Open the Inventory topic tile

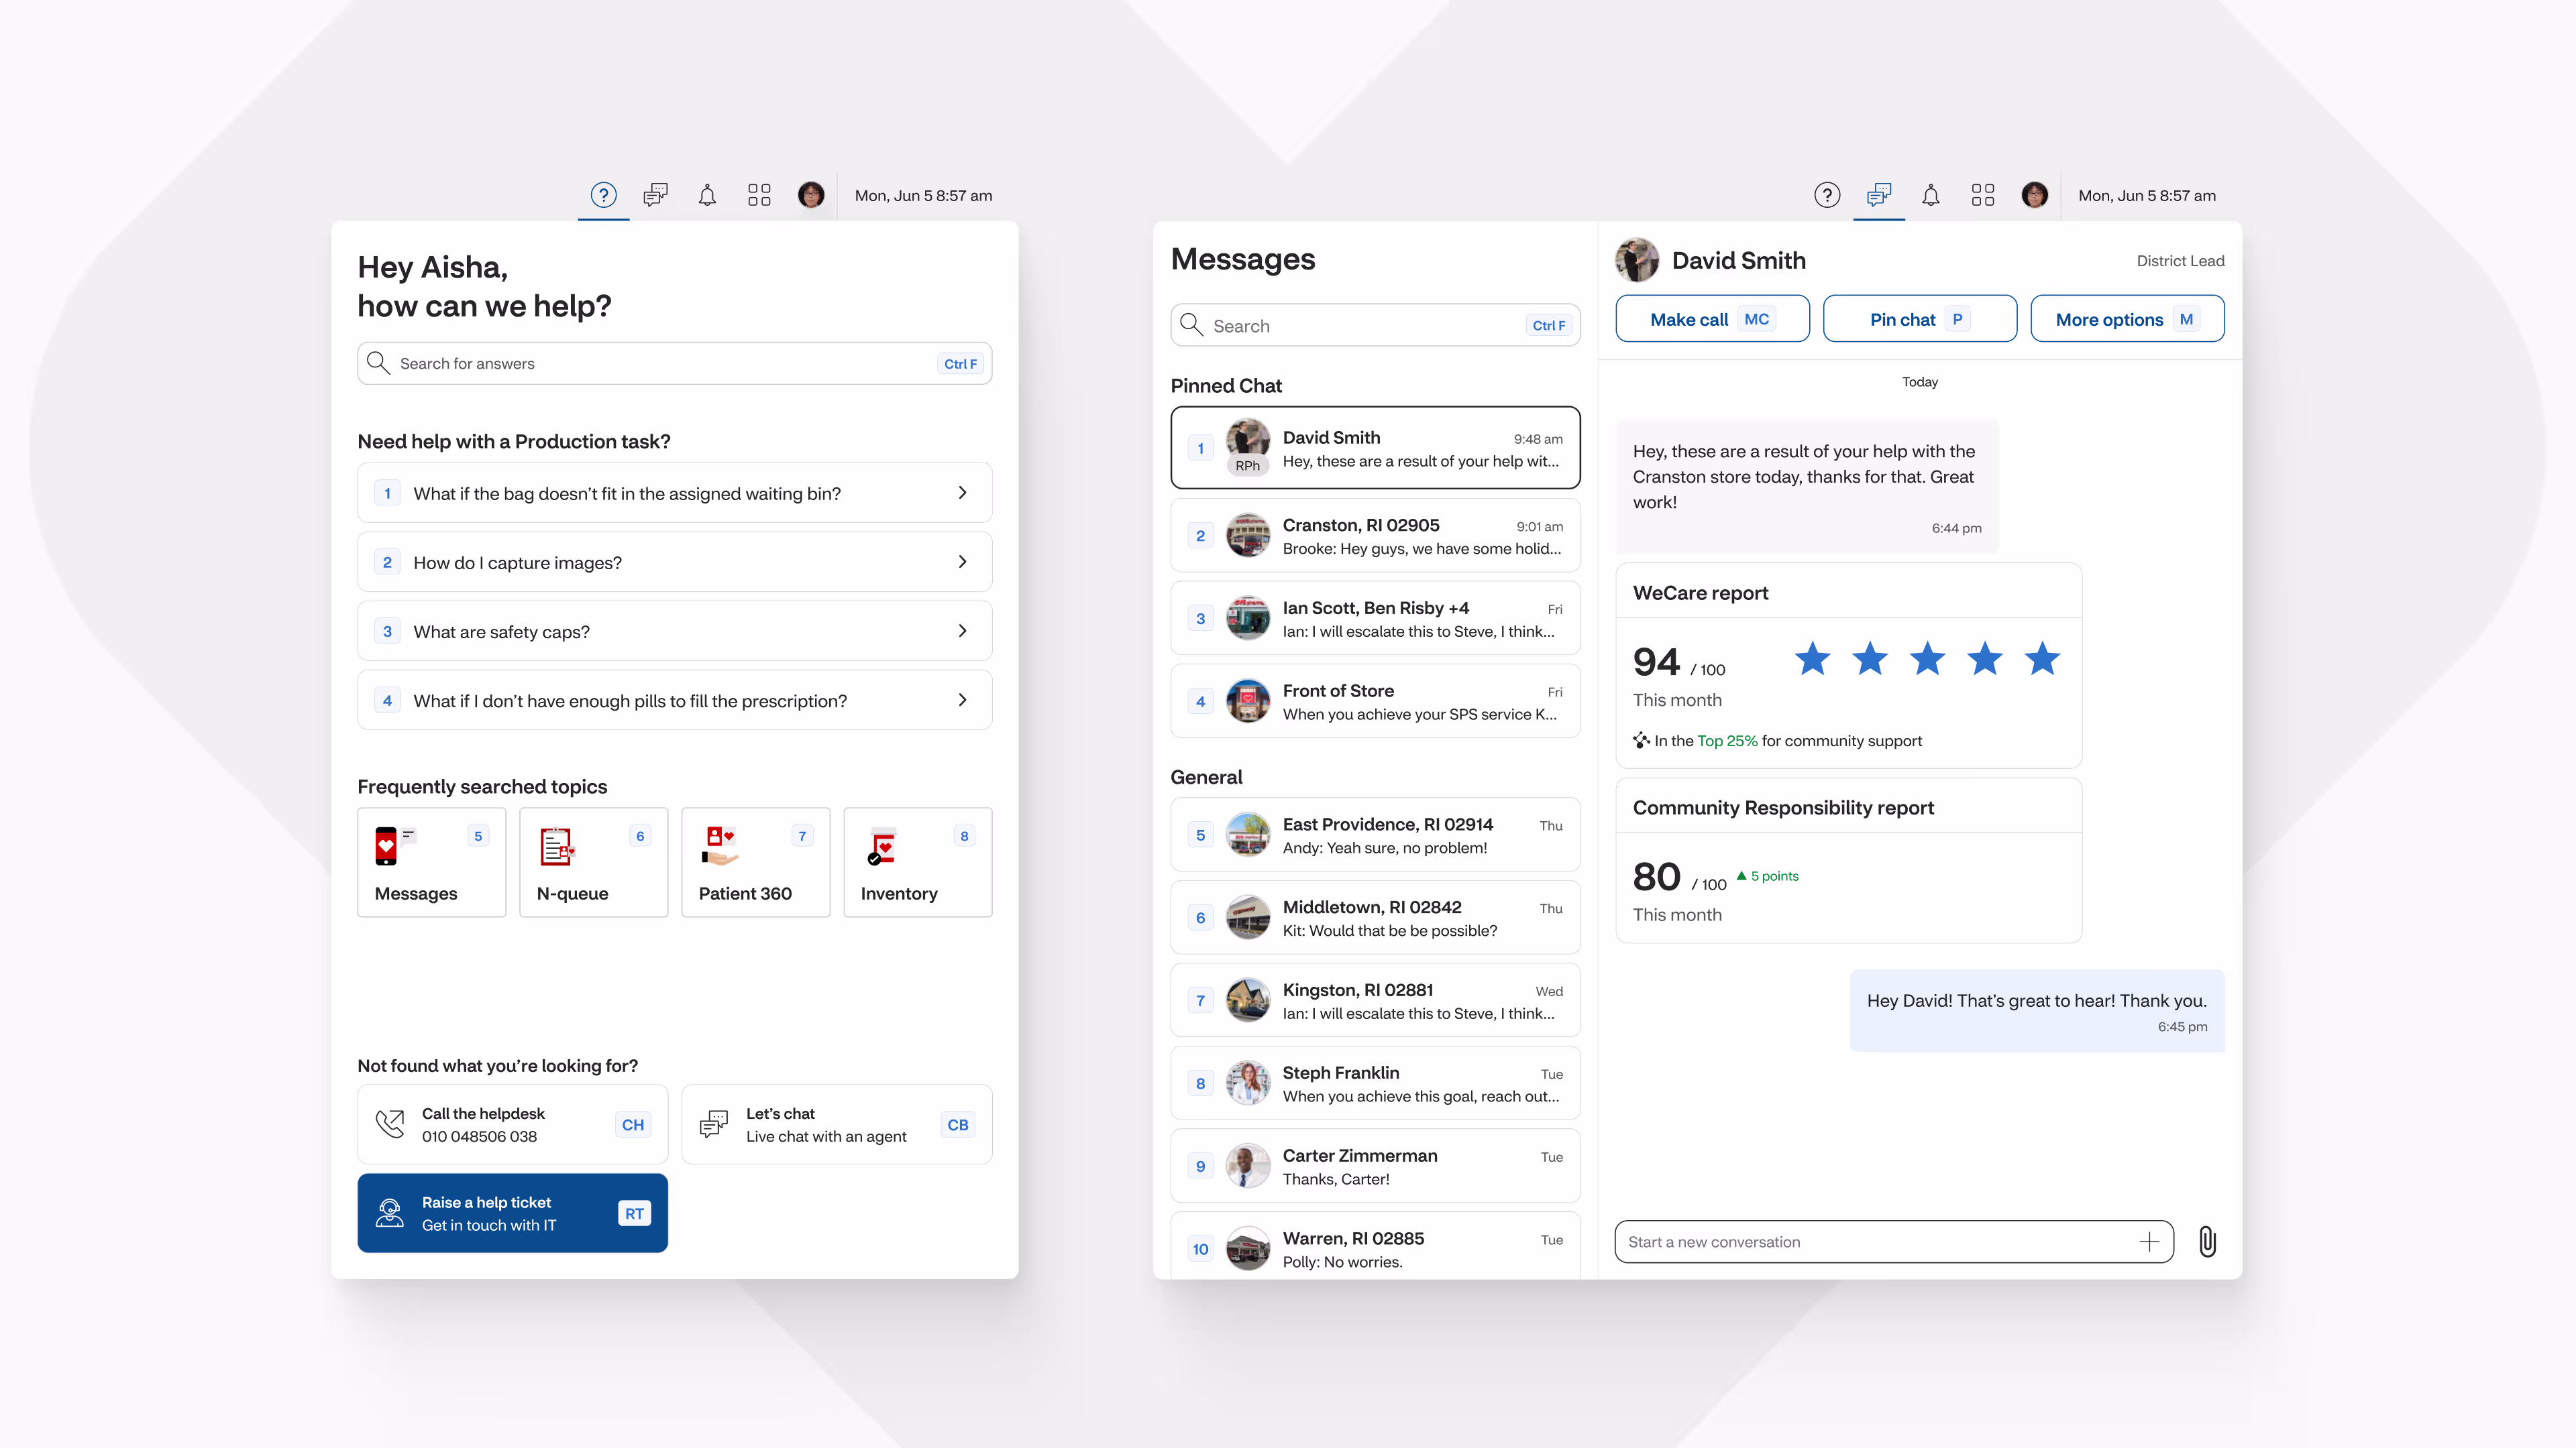tap(917, 861)
